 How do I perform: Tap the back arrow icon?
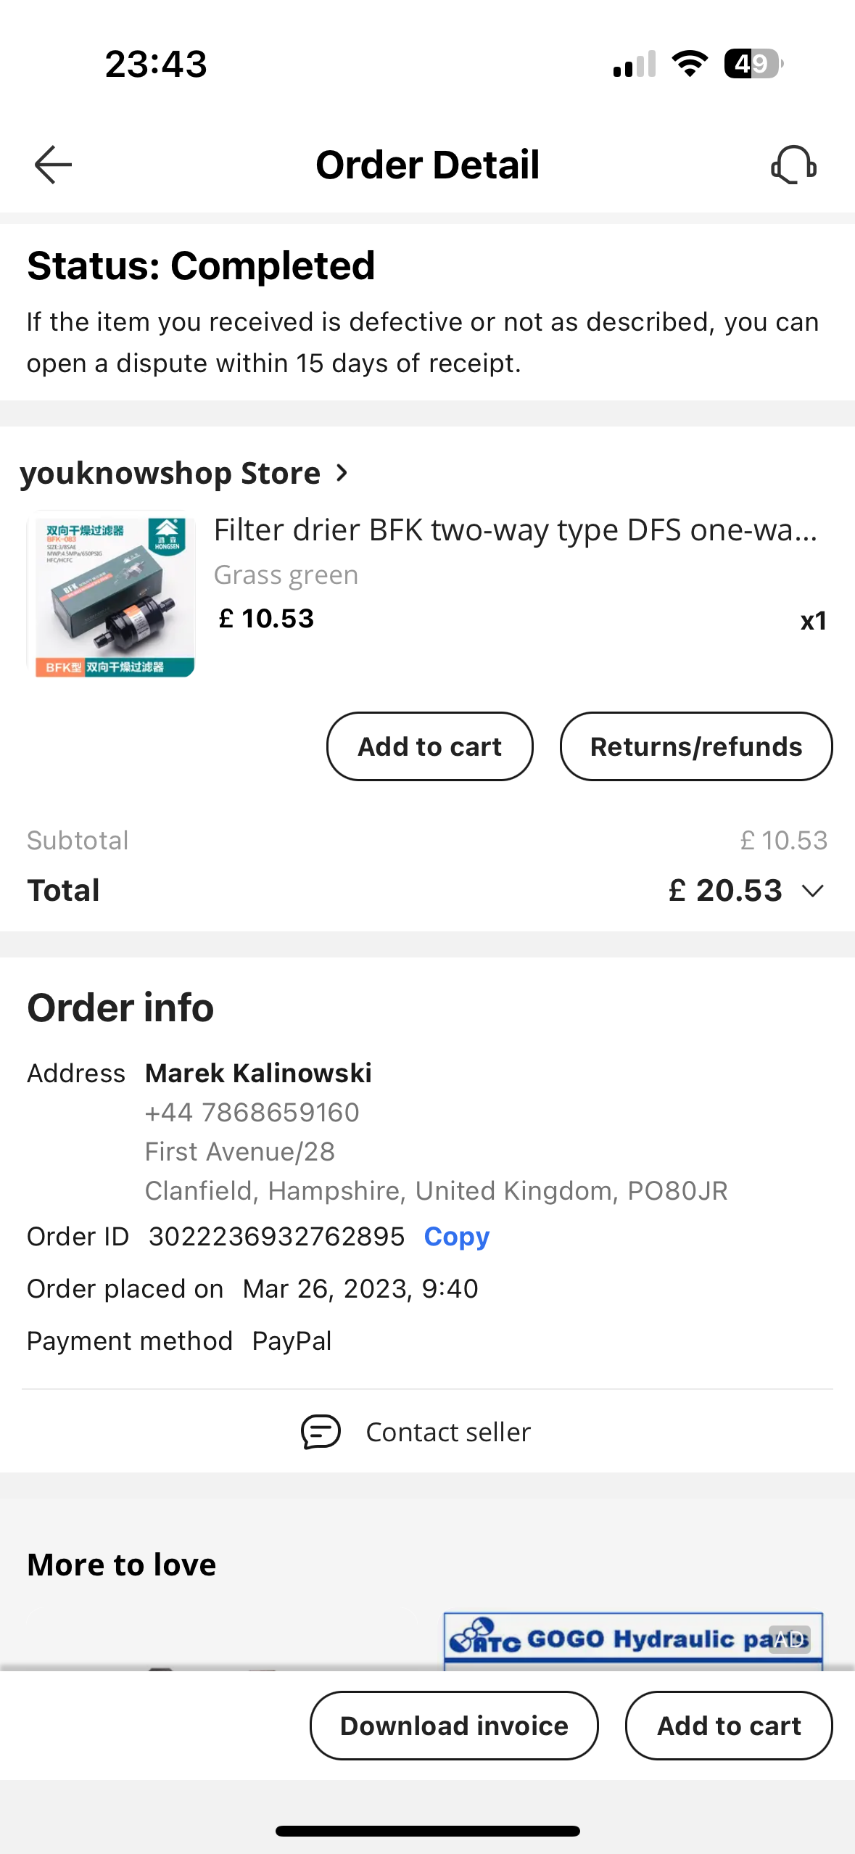[x=53, y=165]
